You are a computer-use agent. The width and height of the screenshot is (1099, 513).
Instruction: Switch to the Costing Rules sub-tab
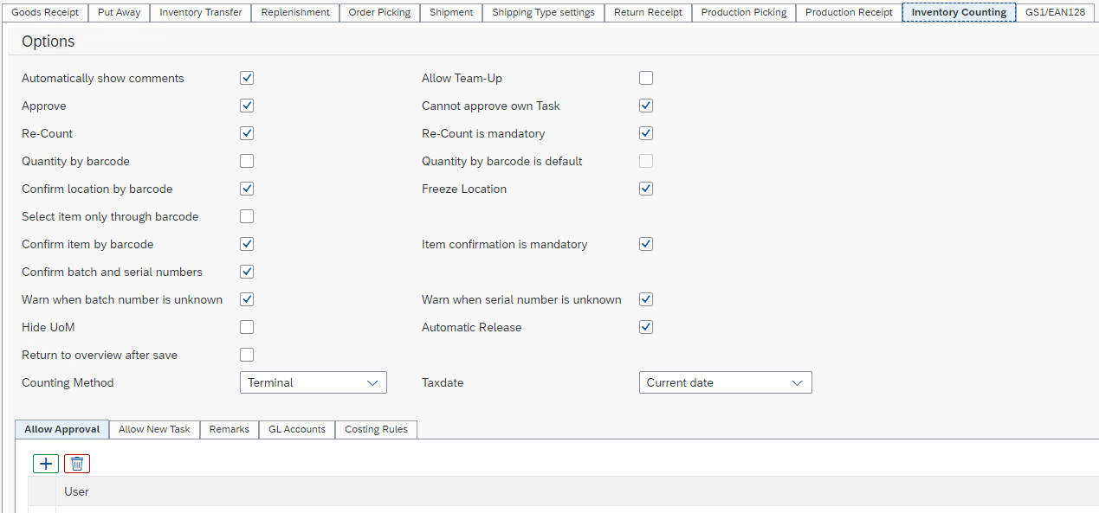click(x=376, y=429)
